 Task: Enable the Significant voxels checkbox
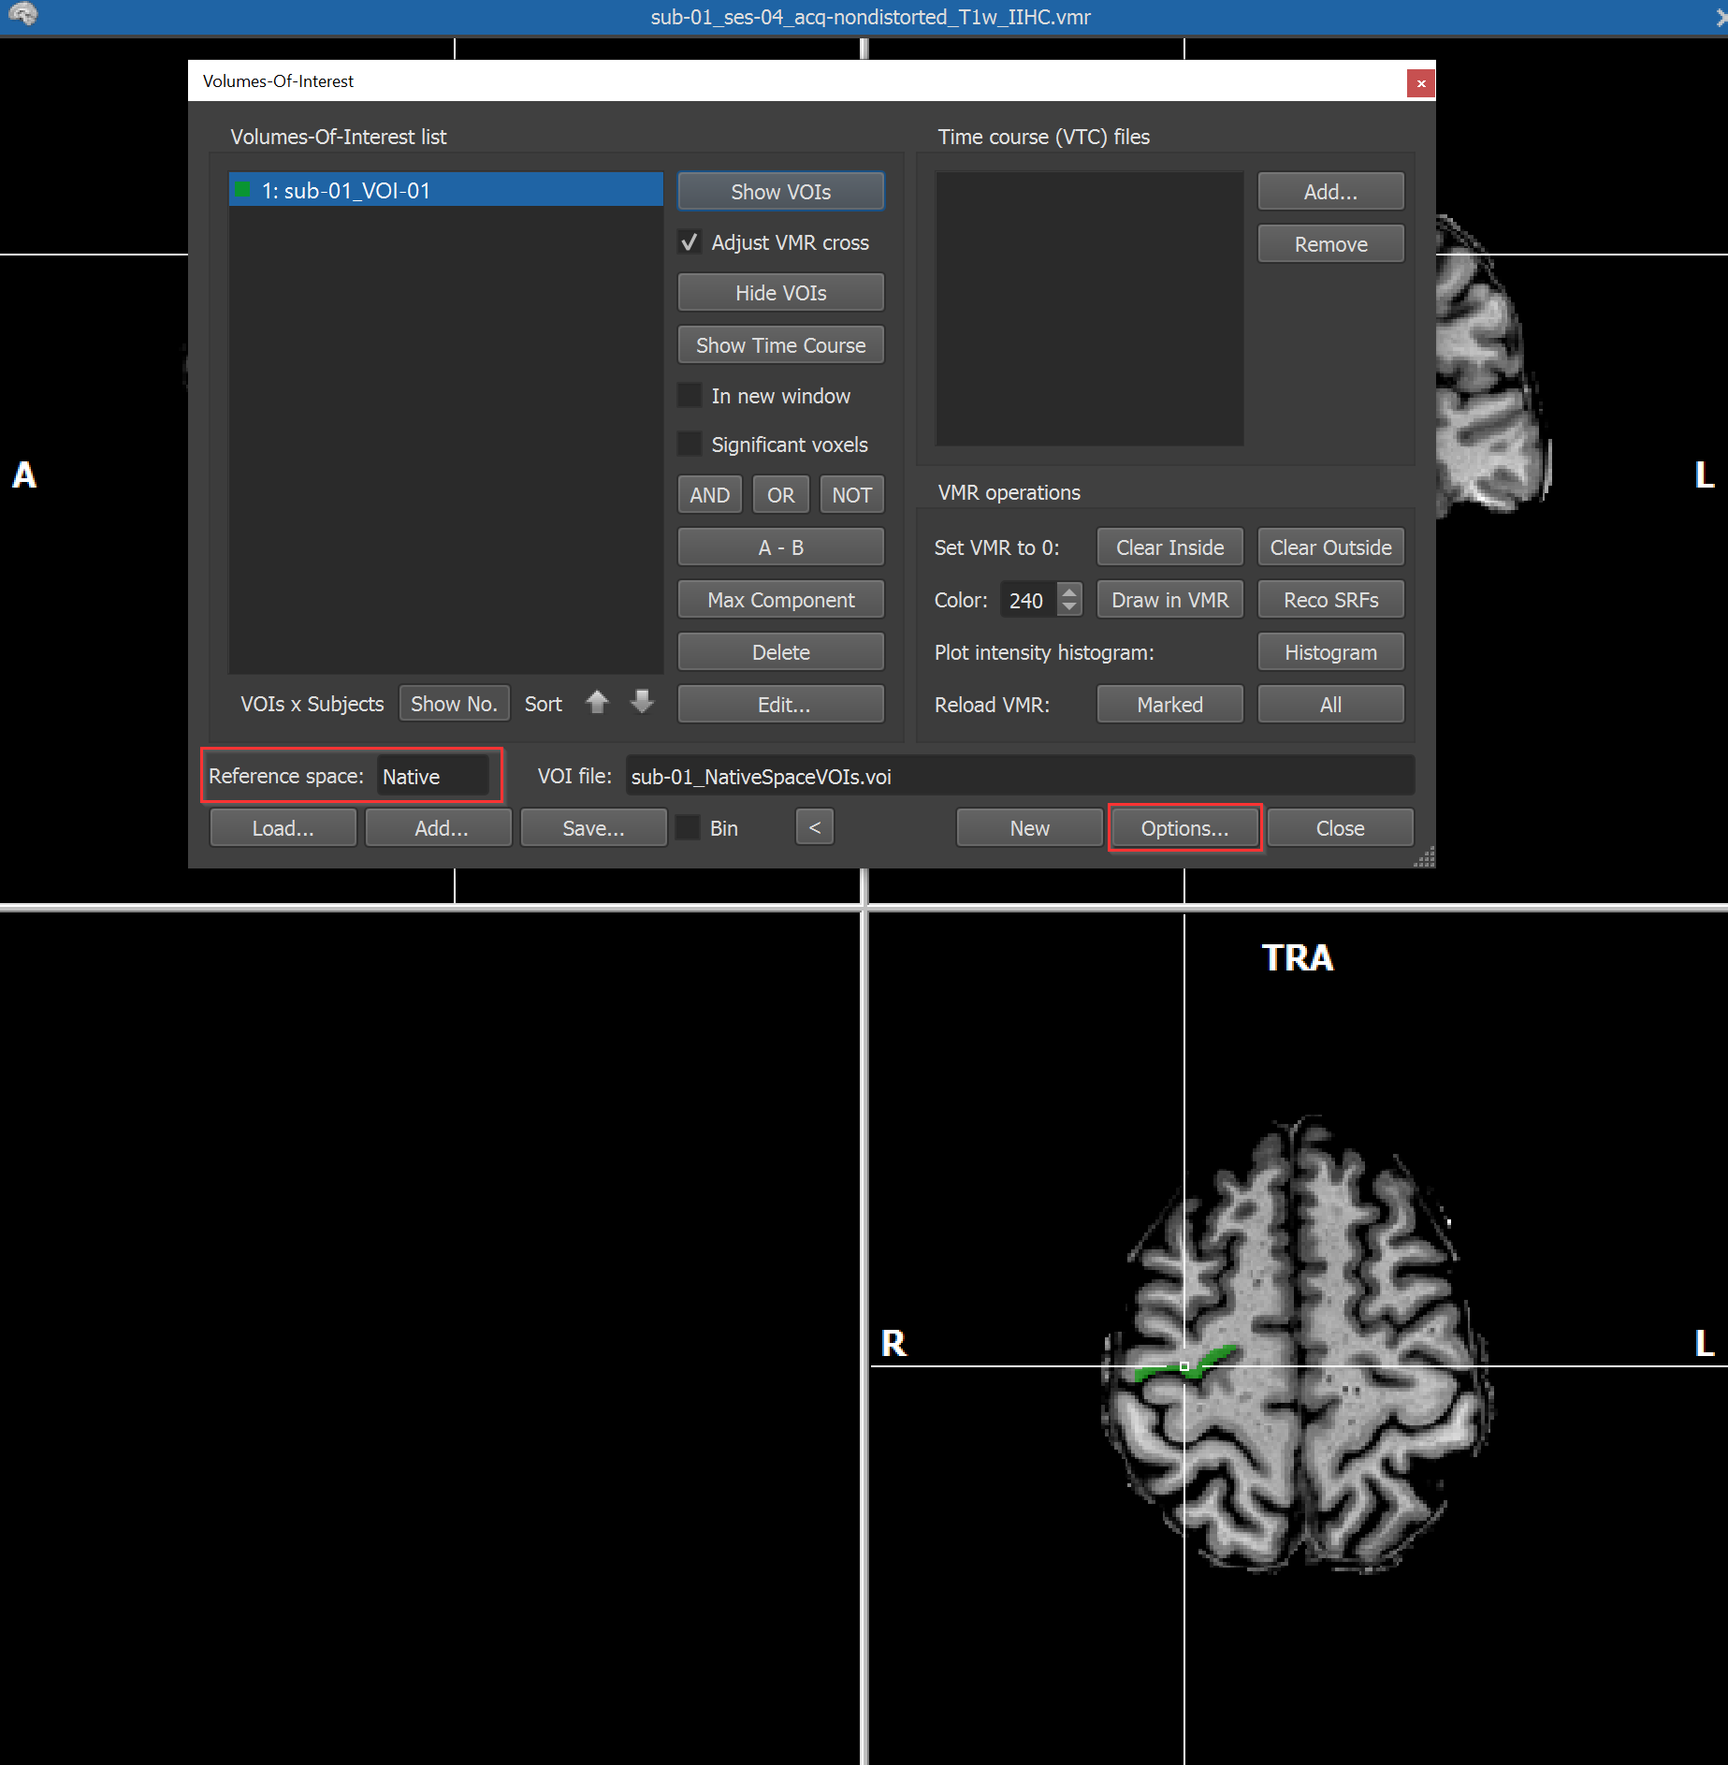click(x=690, y=445)
